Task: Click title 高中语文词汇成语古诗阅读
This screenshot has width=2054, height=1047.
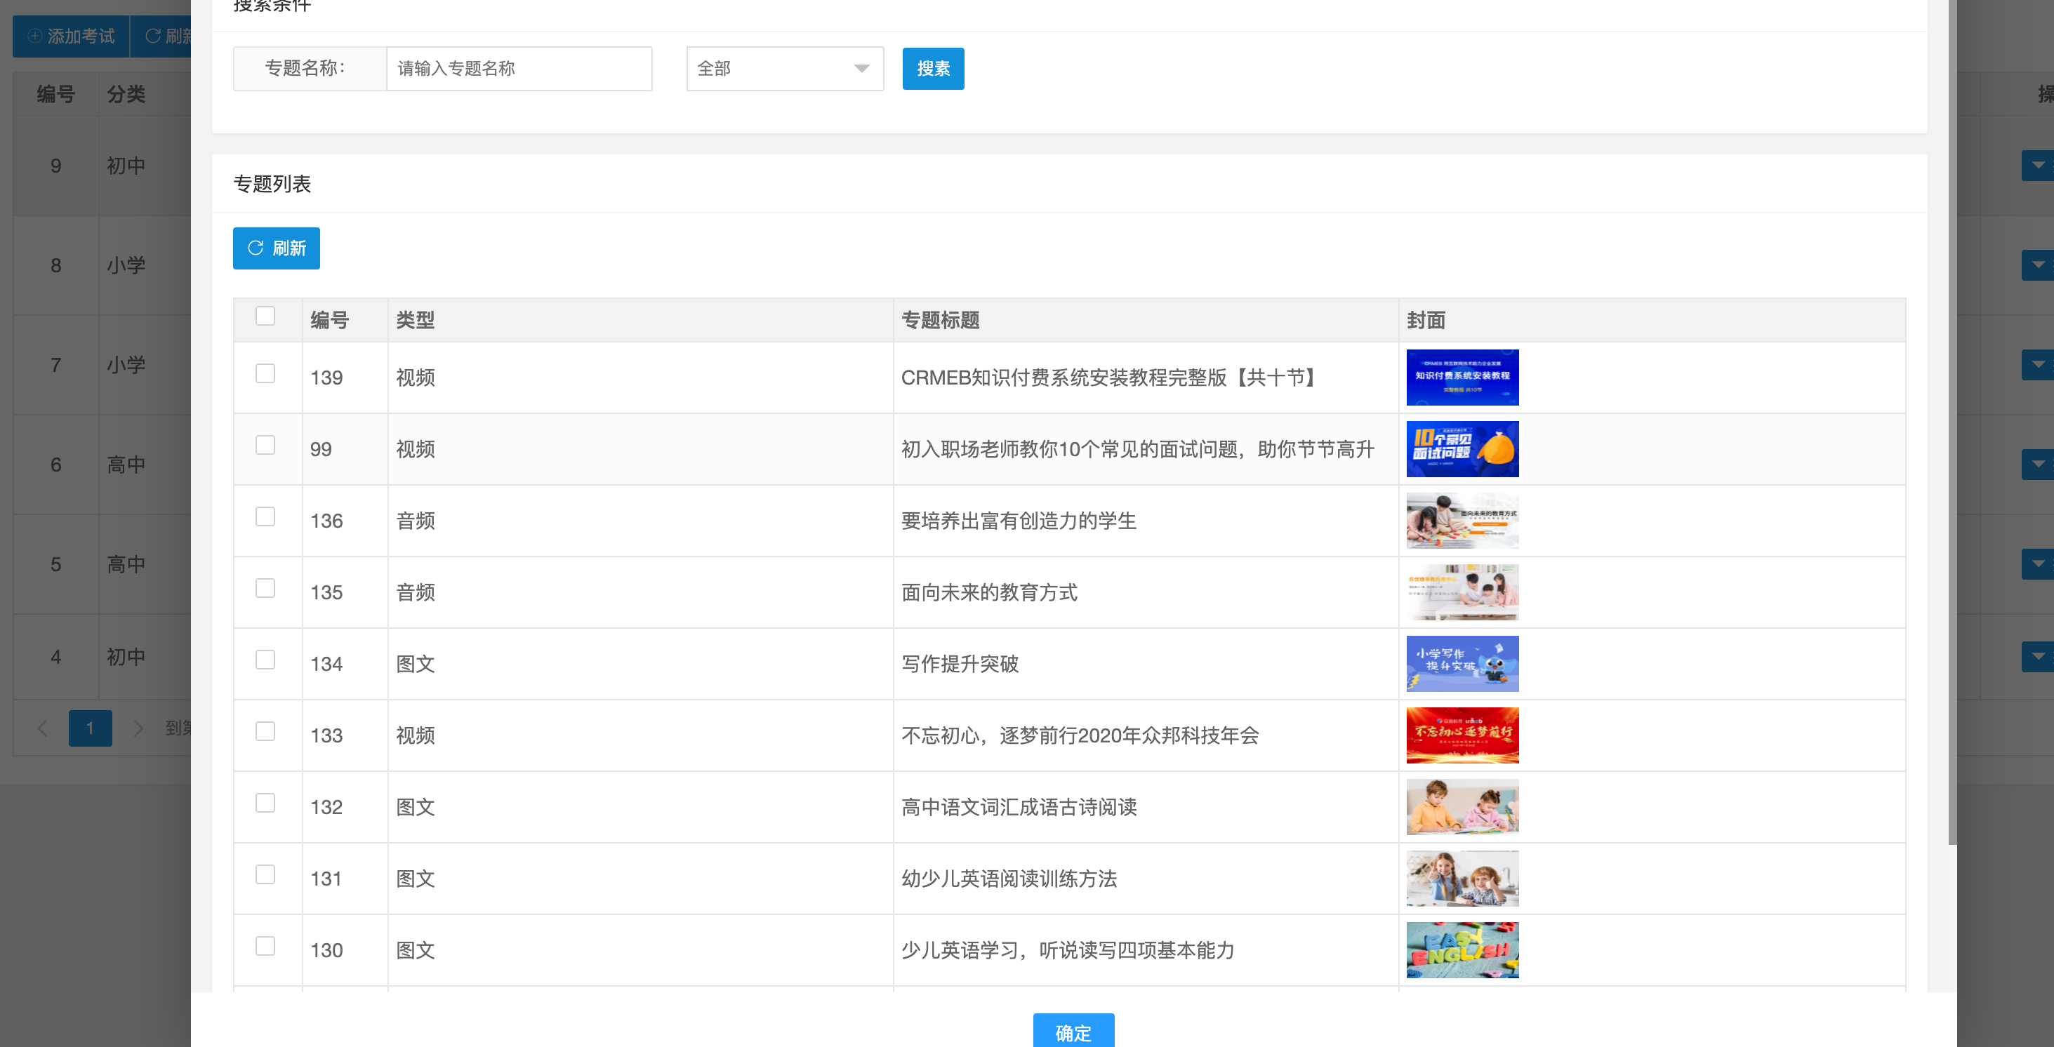Action: 1019,807
